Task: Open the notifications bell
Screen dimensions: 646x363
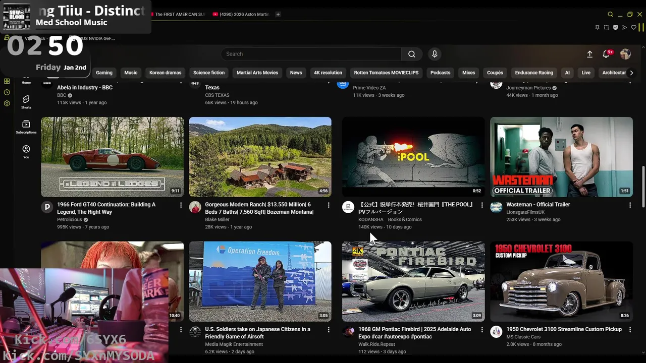Action: (606, 54)
